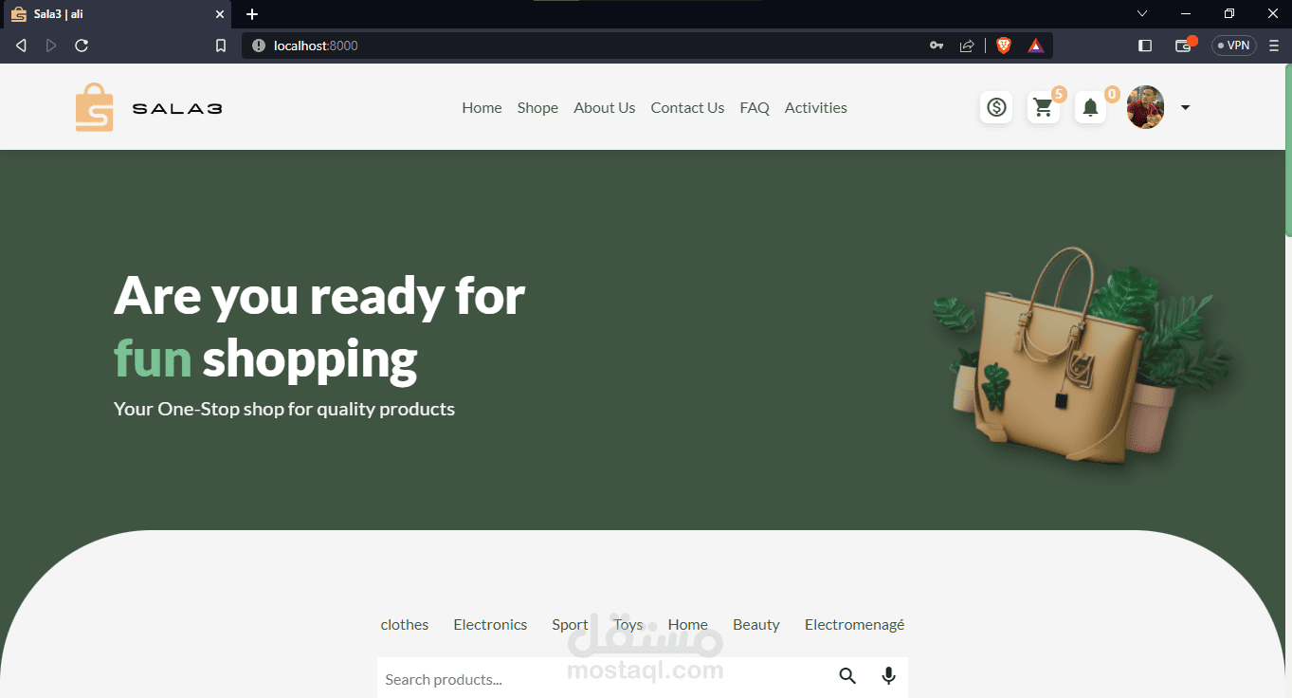Click the browser forward button
Screen dimensions: 1292x698
point(51,46)
